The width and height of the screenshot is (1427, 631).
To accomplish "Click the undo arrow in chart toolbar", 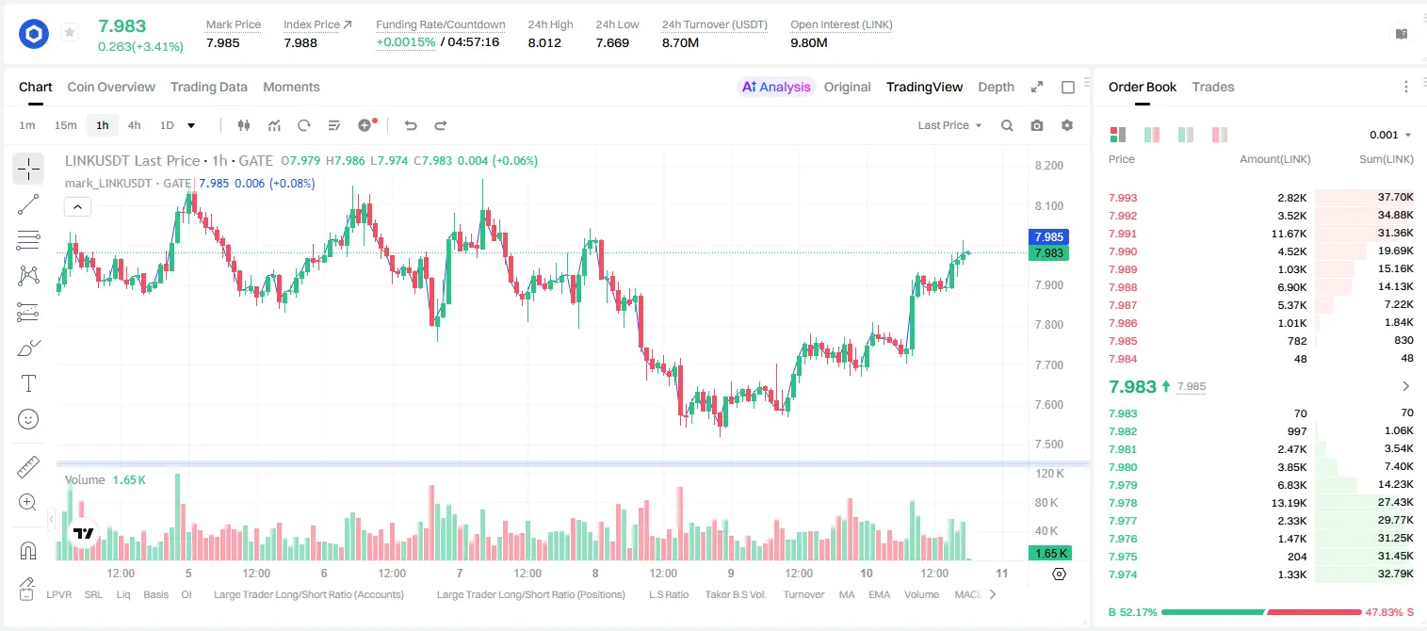I will [410, 125].
